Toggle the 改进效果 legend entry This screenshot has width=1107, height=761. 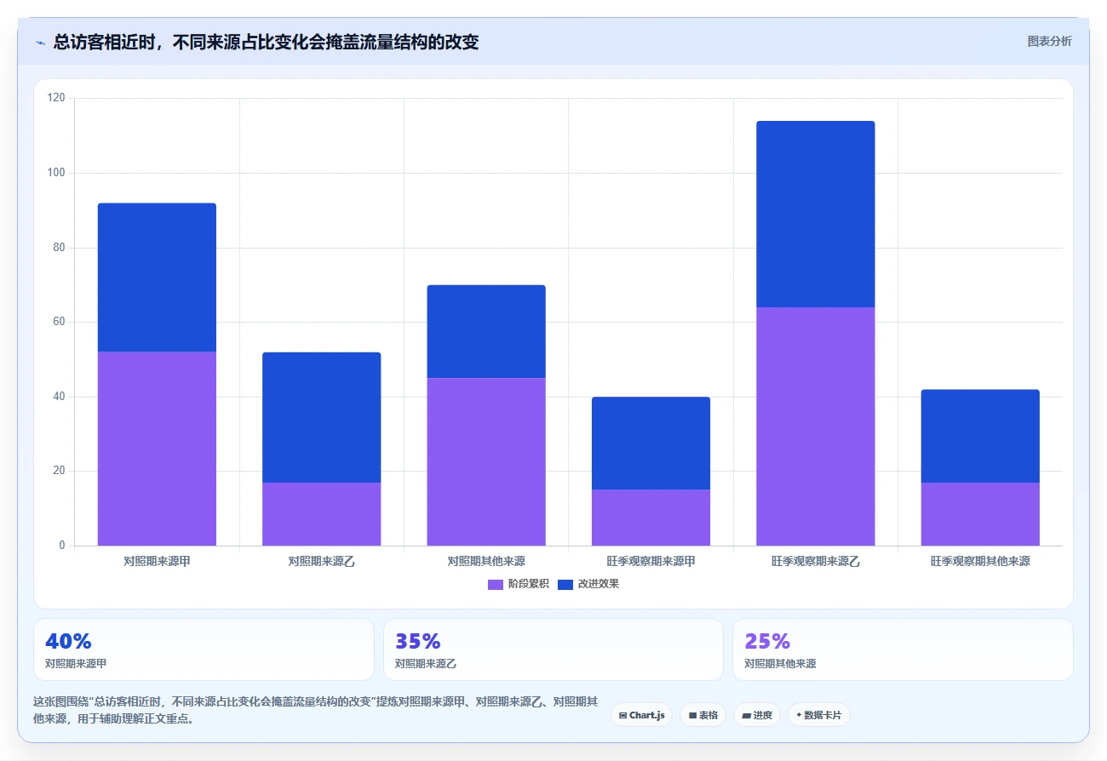pyautogui.click(x=588, y=584)
